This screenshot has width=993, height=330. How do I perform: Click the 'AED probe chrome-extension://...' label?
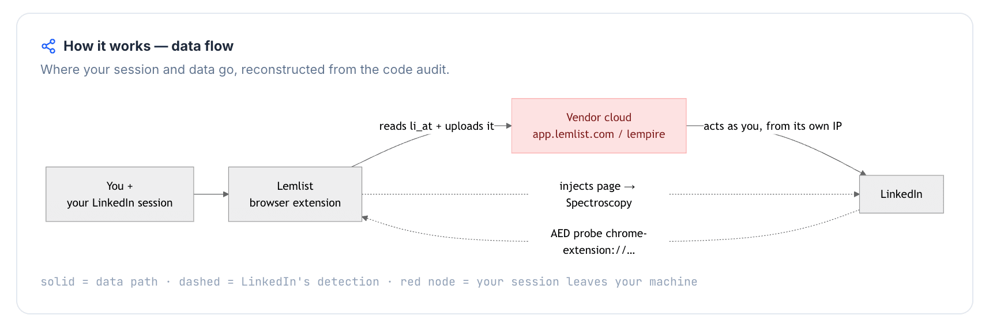tap(599, 242)
